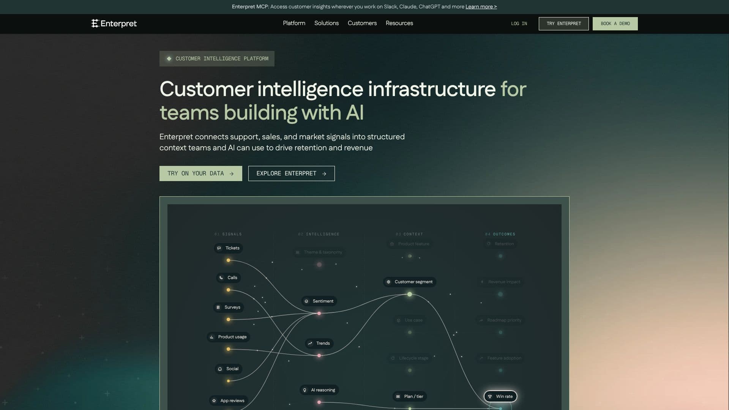The height and width of the screenshot is (410, 729).
Task: Click the Plan / tier card icon
Action: [x=398, y=397]
